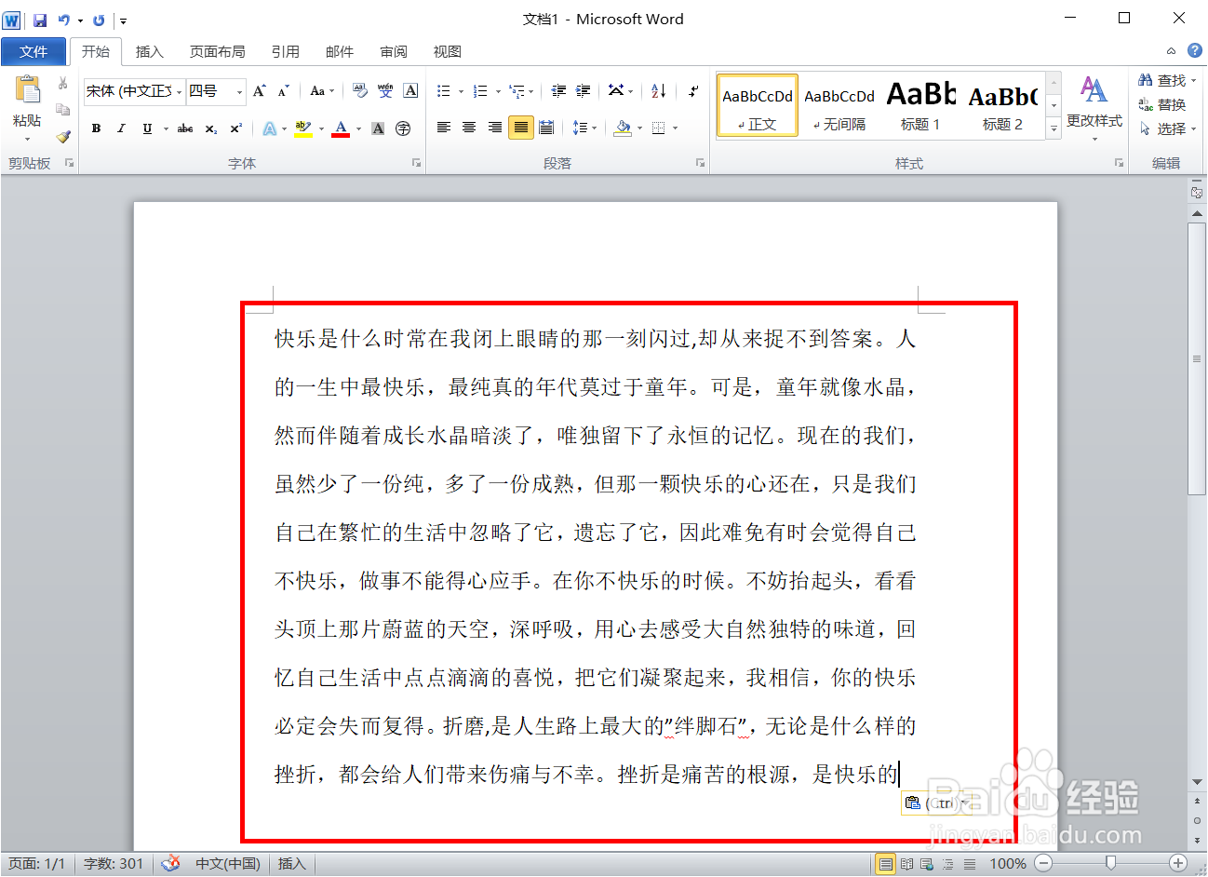Click the Distributed alignment icon
Image resolution: width=1208 pixels, height=877 pixels.
[x=546, y=128]
